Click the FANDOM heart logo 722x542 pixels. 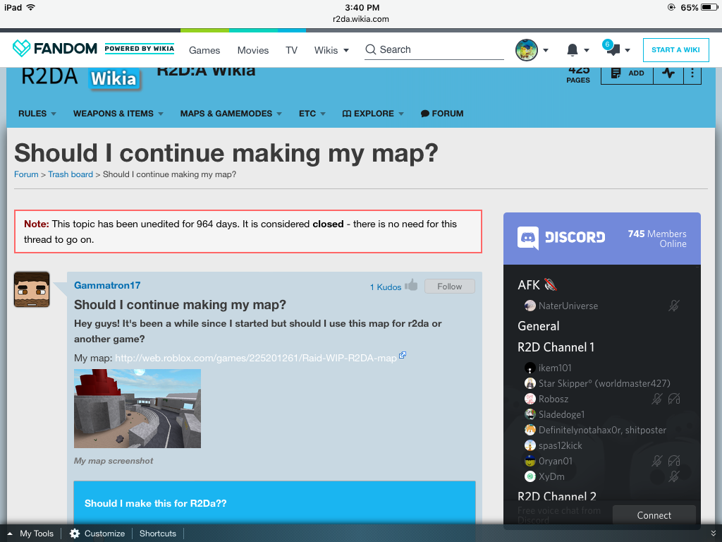point(21,48)
